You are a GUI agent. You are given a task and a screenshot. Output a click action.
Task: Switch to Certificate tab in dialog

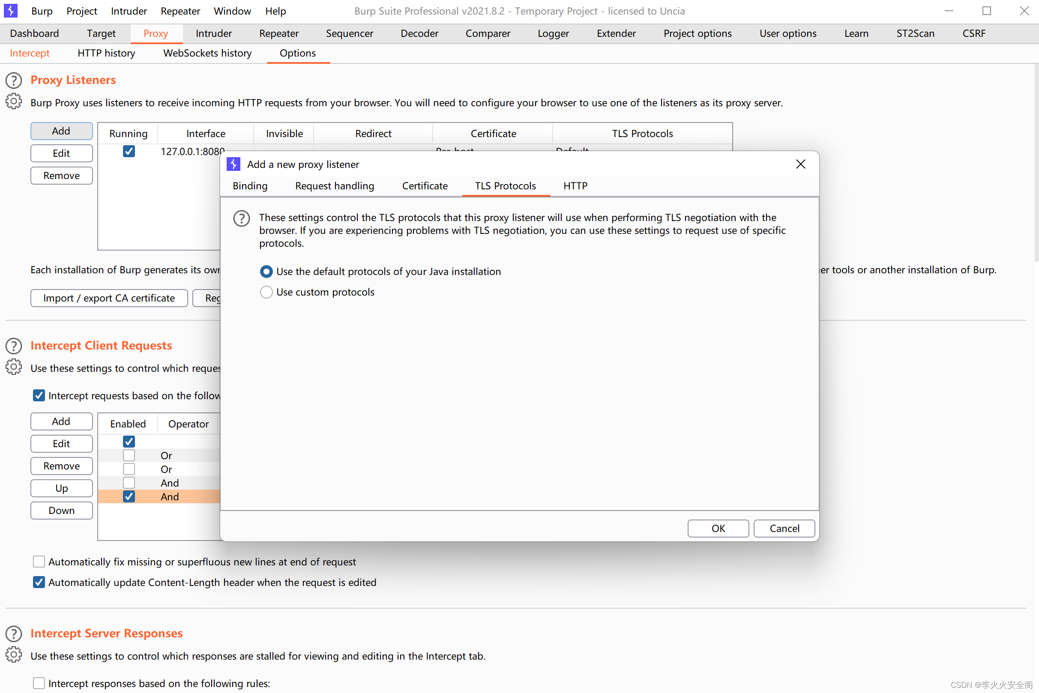click(424, 185)
